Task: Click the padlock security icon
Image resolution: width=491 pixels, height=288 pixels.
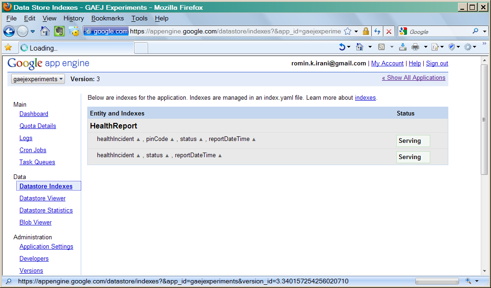Action: pyautogui.click(x=366, y=32)
